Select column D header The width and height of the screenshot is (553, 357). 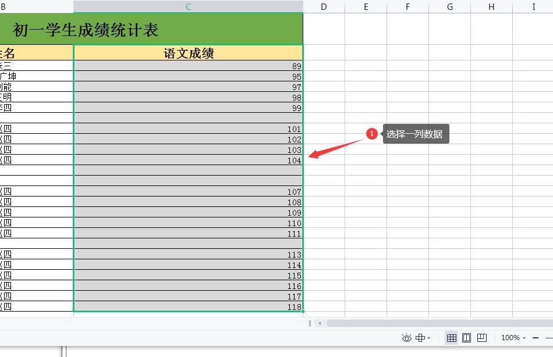coord(324,7)
